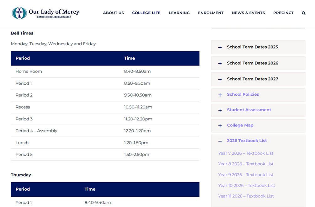Click plus icon beside School Term Dates 2027
The width and height of the screenshot is (315, 207).
tap(220, 79)
